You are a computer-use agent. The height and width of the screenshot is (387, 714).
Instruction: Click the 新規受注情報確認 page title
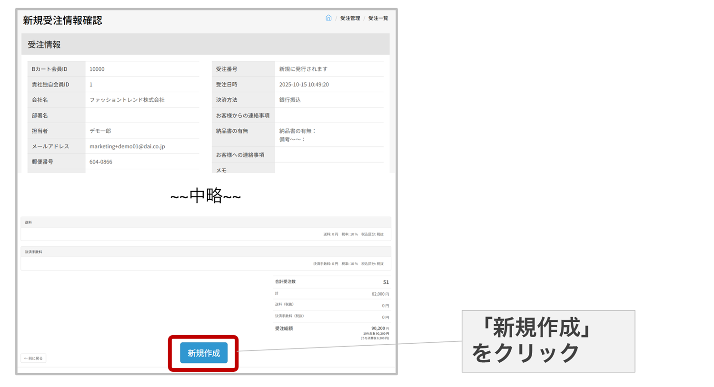(62, 20)
